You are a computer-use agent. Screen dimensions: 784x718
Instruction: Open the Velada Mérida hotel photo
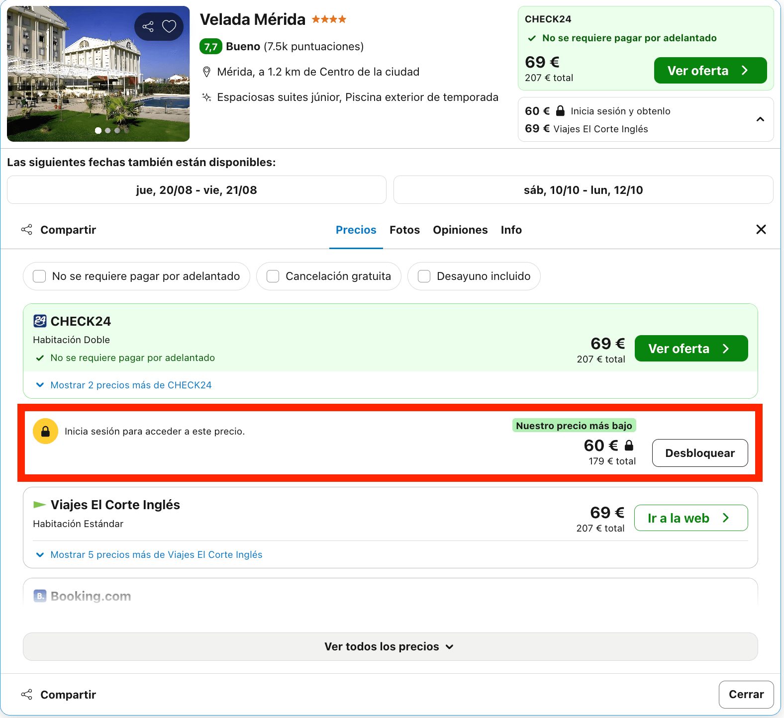98,74
